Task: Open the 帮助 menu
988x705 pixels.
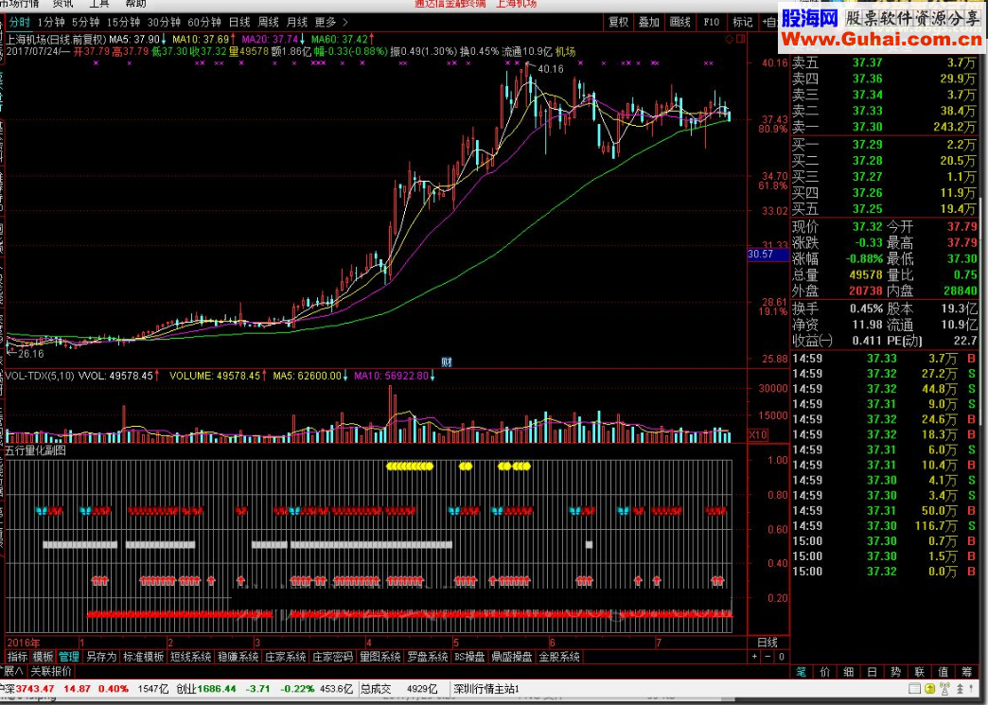Action: pos(135,4)
